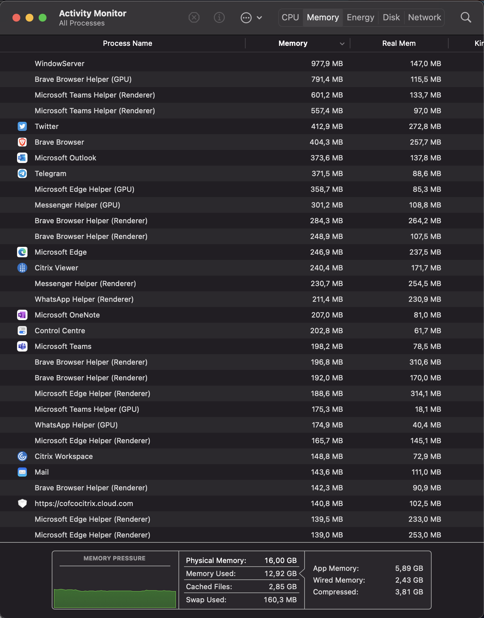Click the Brave Browser lion icon

22,142
